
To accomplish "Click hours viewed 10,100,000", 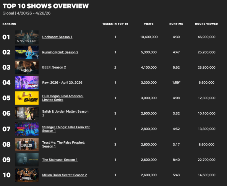I will 206,114.
